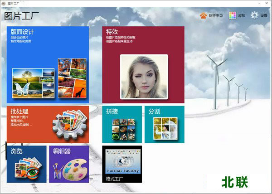Click the 设置 gear icon
This screenshot has width=272, height=194.
tap(254, 16)
